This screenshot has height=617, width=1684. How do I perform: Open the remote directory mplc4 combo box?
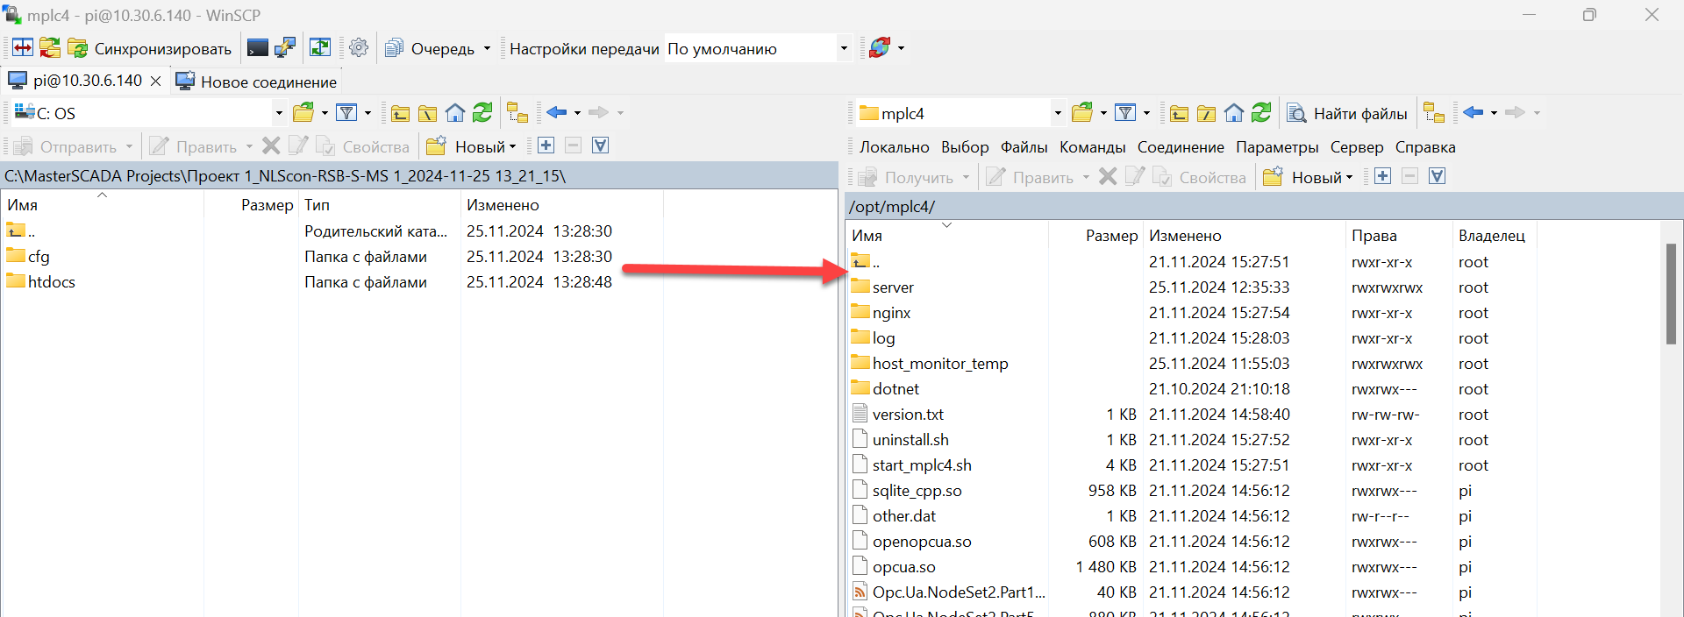960,113
